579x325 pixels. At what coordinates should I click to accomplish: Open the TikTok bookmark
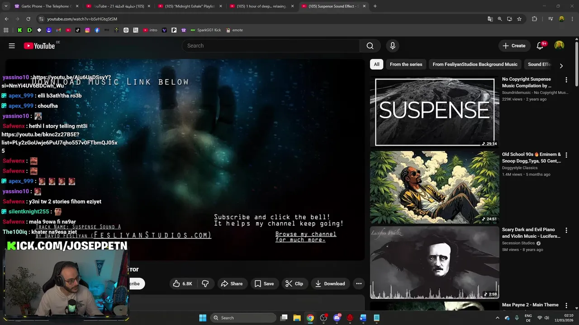pyautogui.click(x=78, y=30)
